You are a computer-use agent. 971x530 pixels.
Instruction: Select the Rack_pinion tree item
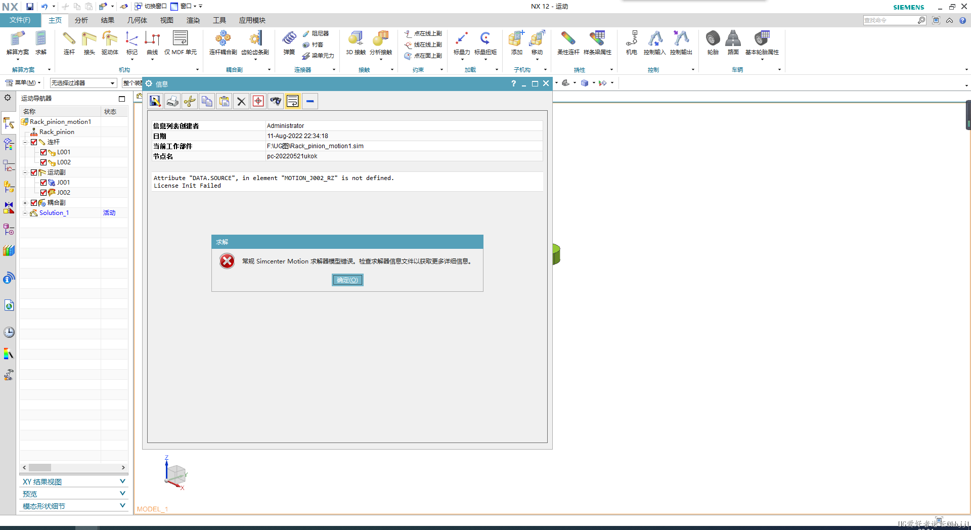(57, 132)
